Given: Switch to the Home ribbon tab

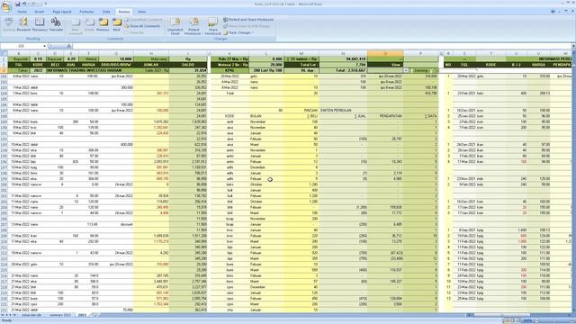Looking at the screenshot, I should pos(22,12).
